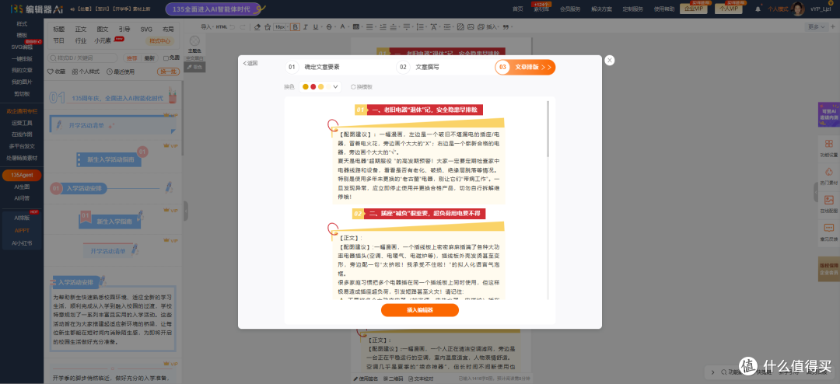Open step 02 文章撰写

click(418, 68)
